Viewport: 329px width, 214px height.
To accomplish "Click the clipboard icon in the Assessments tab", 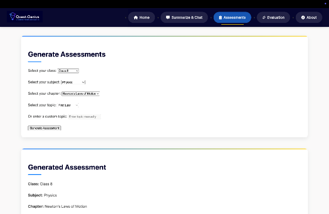I will pyautogui.click(x=220, y=17).
